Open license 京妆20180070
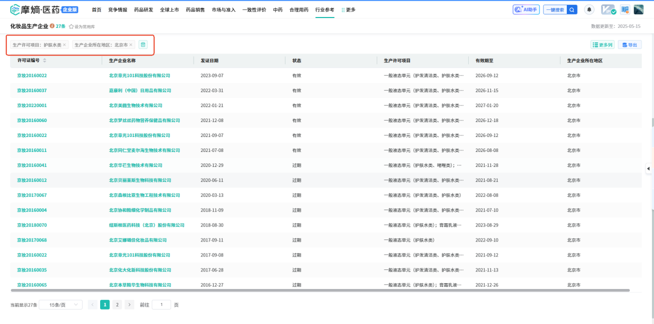The height and width of the screenshot is (324, 654). coord(32,225)
